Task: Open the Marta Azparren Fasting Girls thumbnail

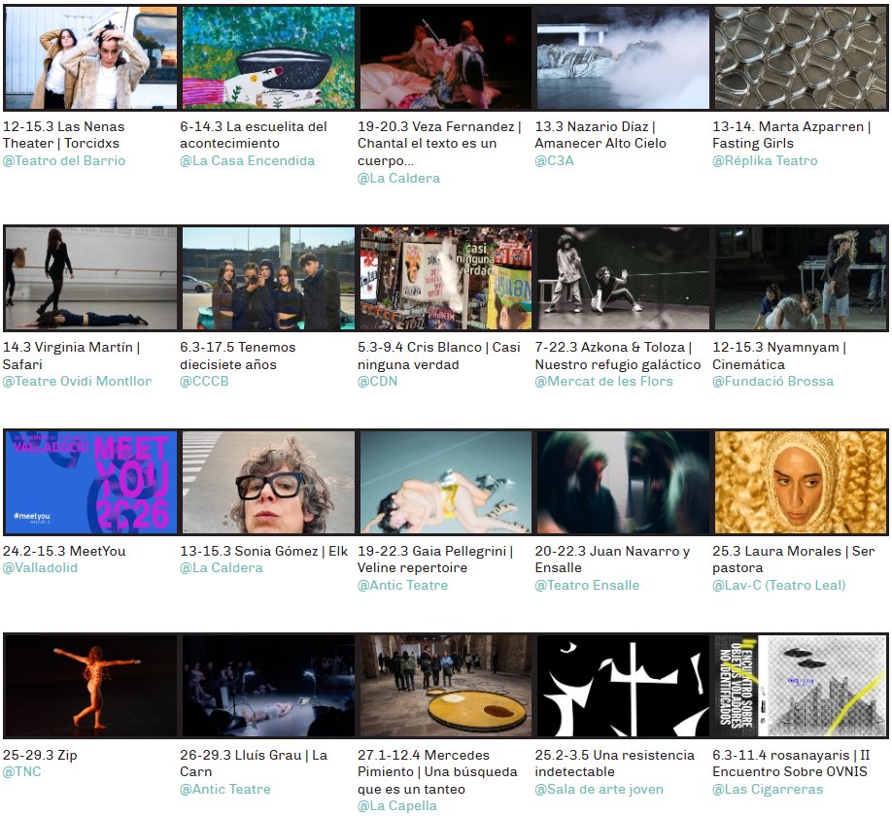Action: pyautogui.click(x=801, y=57)
